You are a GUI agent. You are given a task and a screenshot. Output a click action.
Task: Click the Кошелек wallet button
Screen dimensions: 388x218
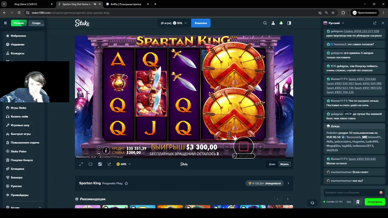click(x=201, y=23)
